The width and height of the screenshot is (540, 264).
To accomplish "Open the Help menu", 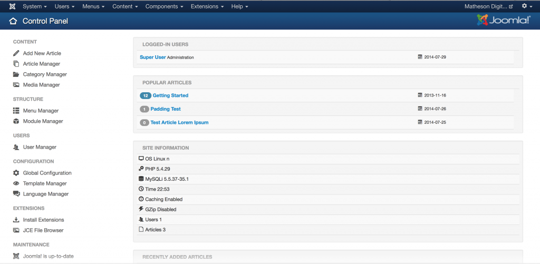I will [x=239, y=6].
